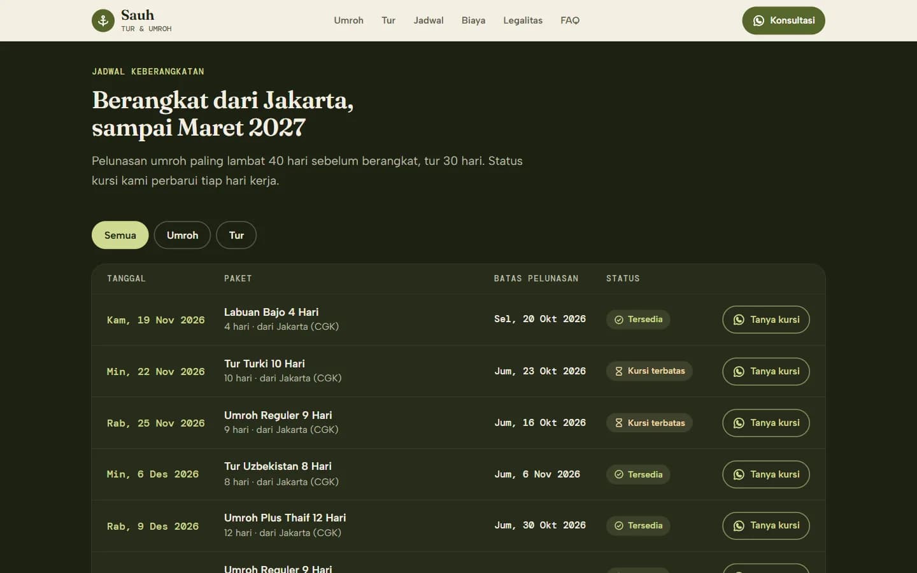Click the date Rab, 9 Des 2026
917x573 pixels.
point(153,526)
